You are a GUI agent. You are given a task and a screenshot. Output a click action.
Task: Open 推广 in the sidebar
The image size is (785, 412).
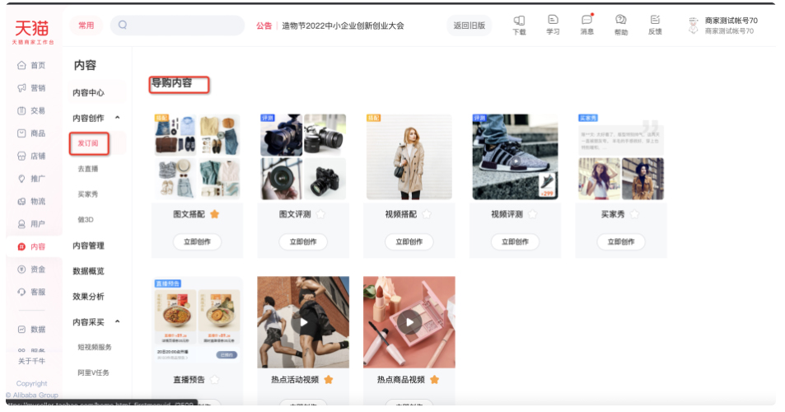[31, 179]
